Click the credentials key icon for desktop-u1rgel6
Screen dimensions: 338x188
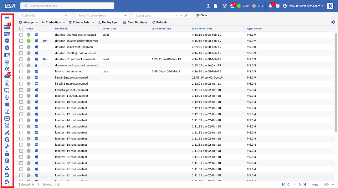coord(45,59)
